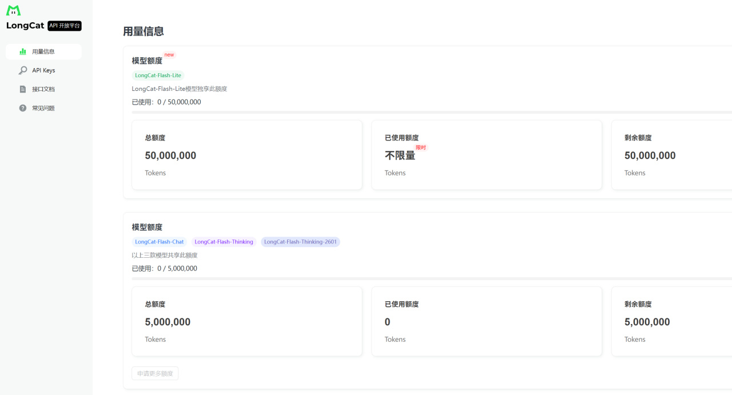Viewport: 732px width, 395px height.
Task: Select the LongCat-Flash-Chat model tag
Action: tap(160, 242)
